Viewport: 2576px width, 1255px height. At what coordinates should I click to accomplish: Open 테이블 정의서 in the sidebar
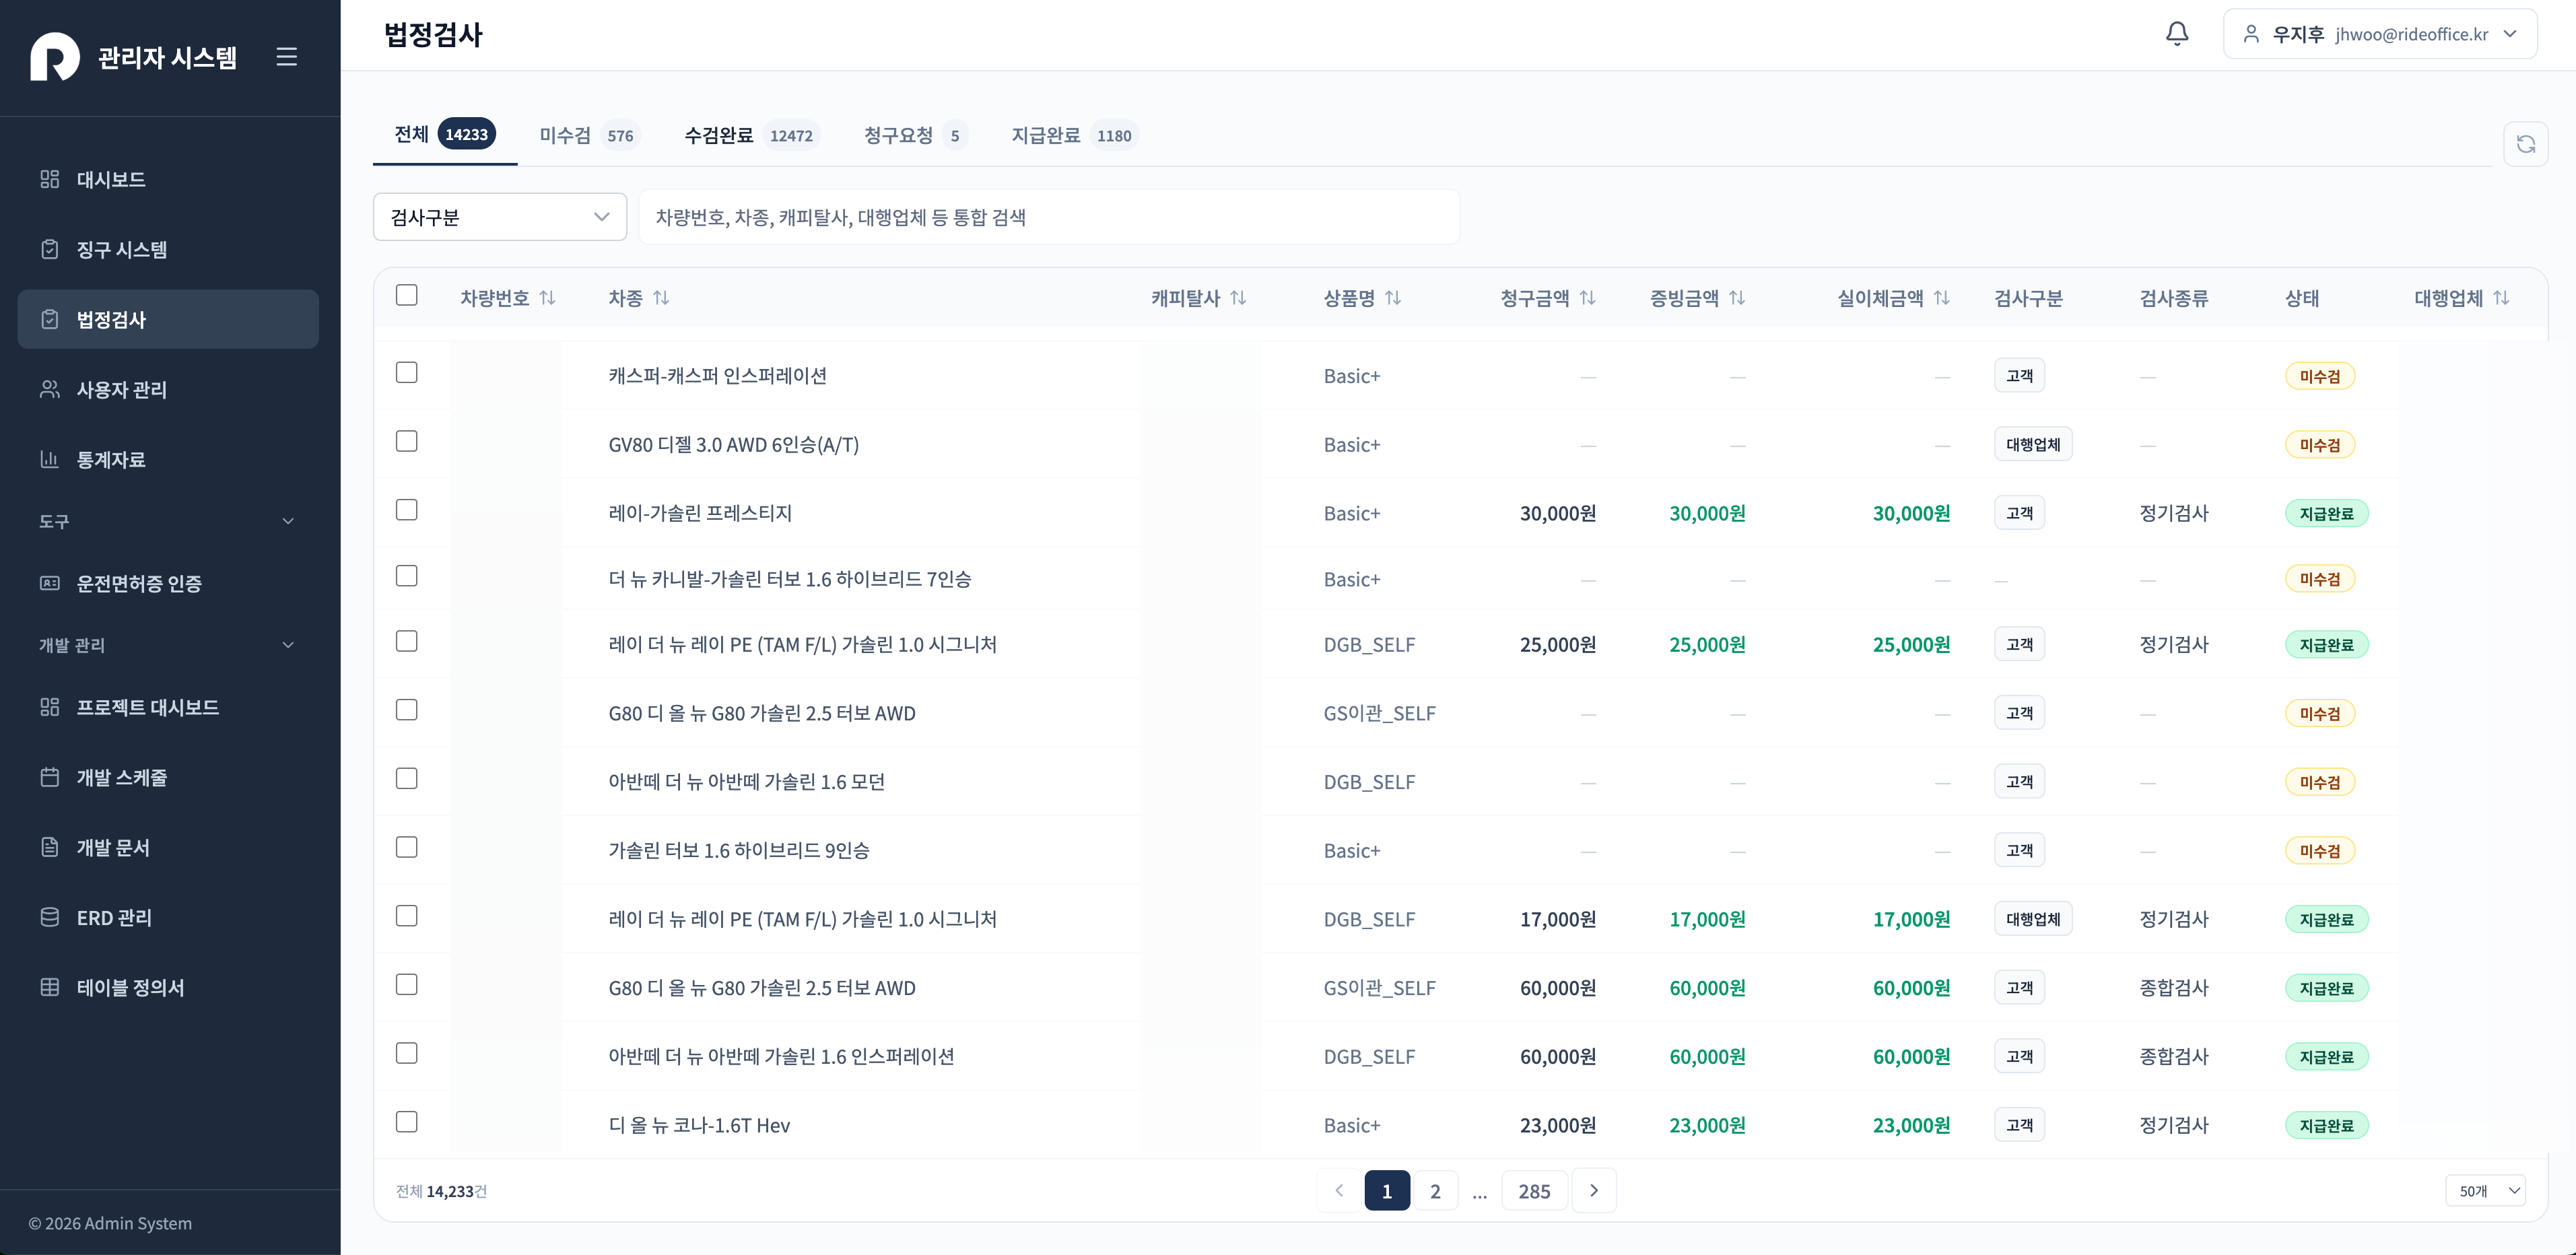[168, 987]
